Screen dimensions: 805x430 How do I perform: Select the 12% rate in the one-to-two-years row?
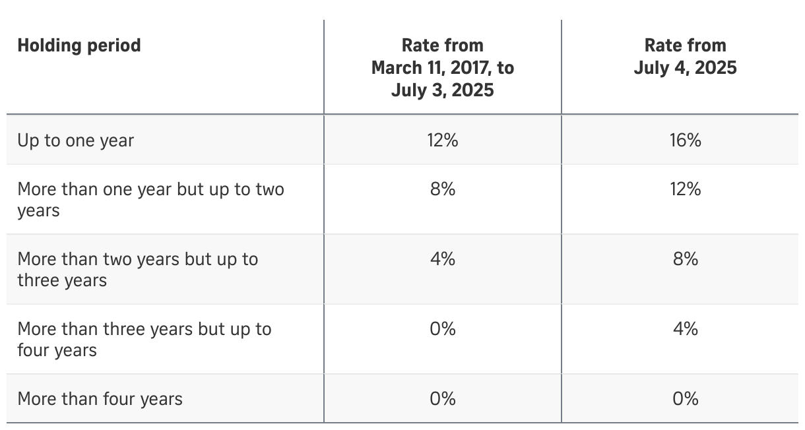tap(686, 189)
